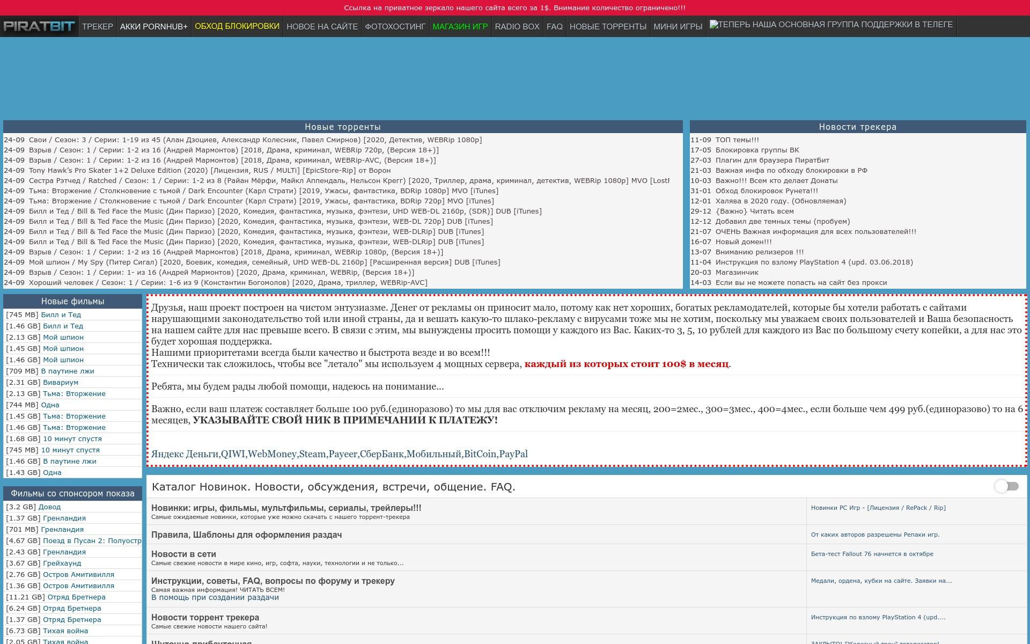Open Хороший человек season 1 torrent
Image resolution: width=1030 pixels, height=644 pixels.
tap(228, 282)
